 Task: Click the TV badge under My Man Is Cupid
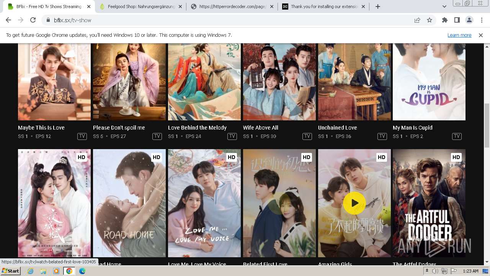pyautogui.click(x=457, y=136)
